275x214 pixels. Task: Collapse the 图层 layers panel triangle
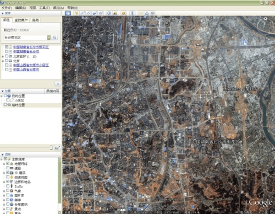tap(3, 154)
